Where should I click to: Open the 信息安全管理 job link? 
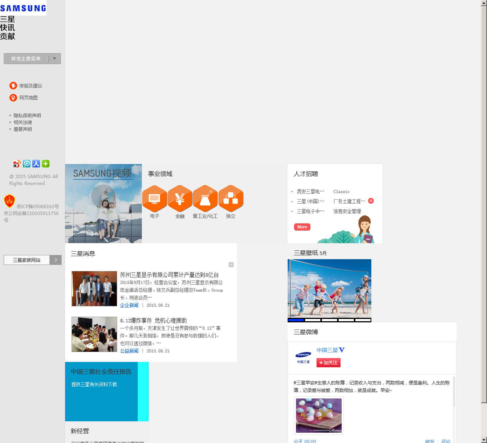pyautogui.click(x=347, y=211)
